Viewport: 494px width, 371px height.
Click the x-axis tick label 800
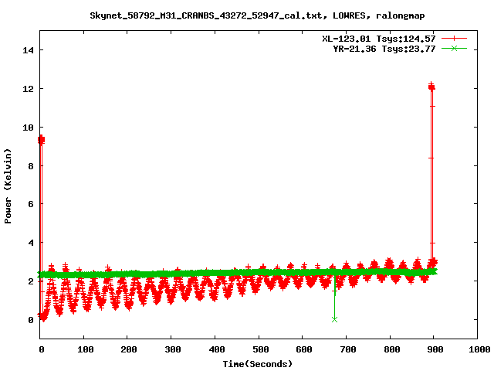click(x=391, y=349)
